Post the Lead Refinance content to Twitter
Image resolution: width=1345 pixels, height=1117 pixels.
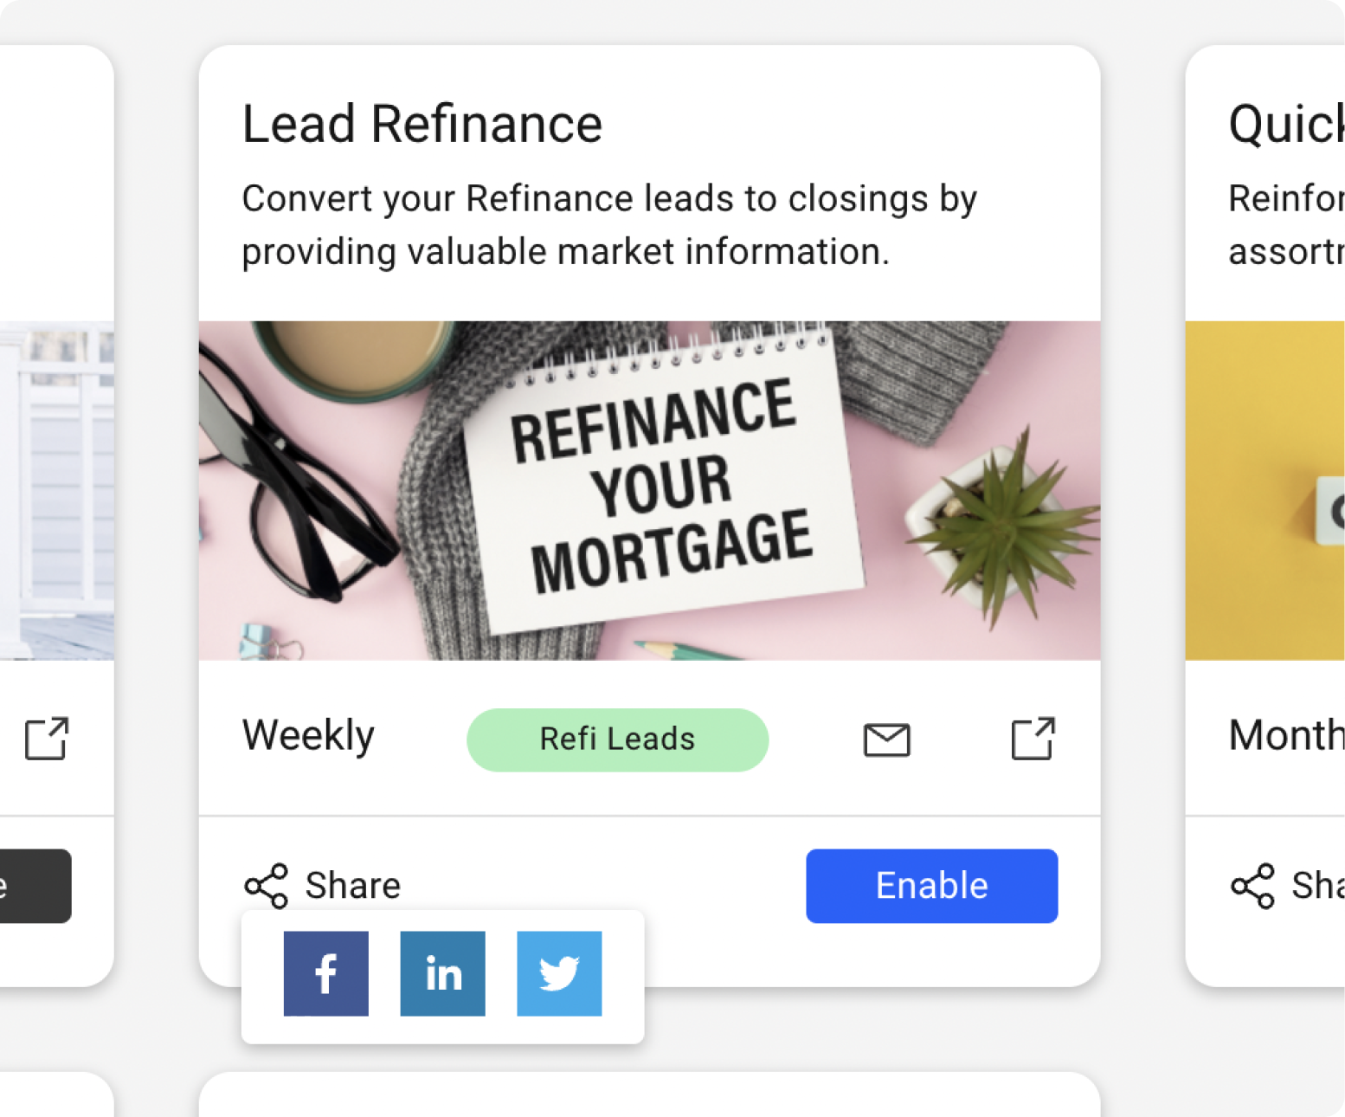click(558, 972)
